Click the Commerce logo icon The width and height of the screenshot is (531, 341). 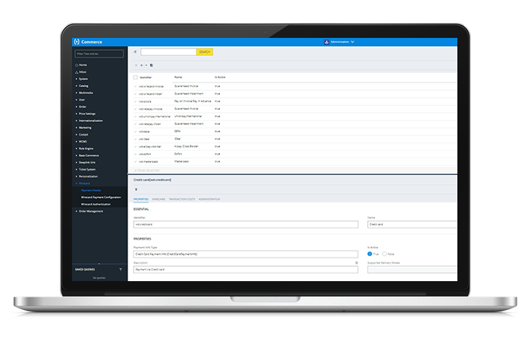click(x=77, y=42)
